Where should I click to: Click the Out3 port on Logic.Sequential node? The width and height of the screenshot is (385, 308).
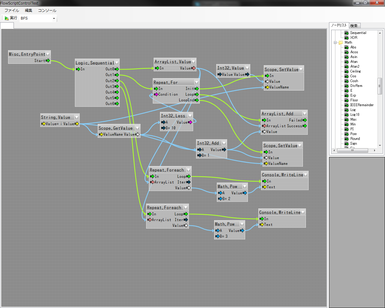(x=117, y=87)
